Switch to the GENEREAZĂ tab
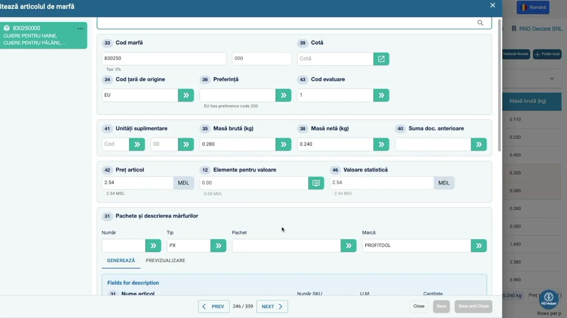Screen dimensions: 567x318 pos(121,261)
